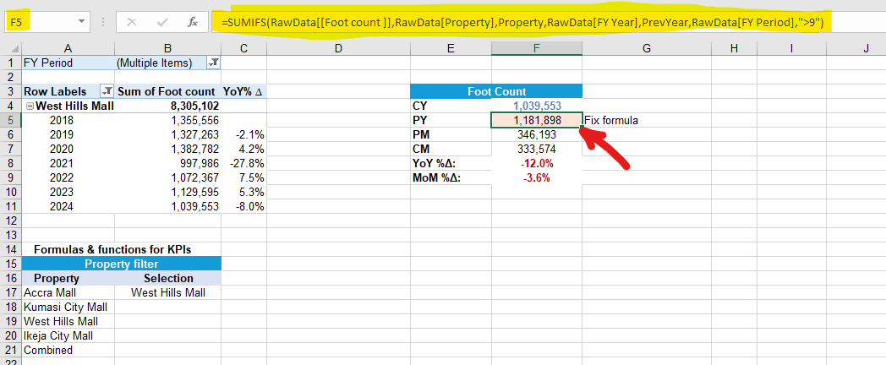Select column D header
The image size is (886, 365).
(338, 49)
